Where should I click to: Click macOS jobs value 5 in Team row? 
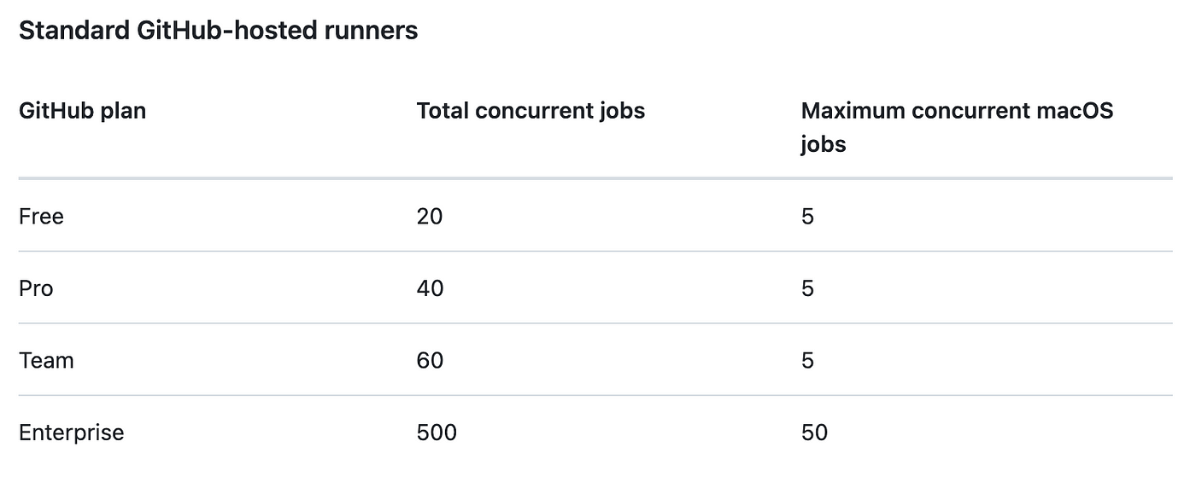coord(807,360)
